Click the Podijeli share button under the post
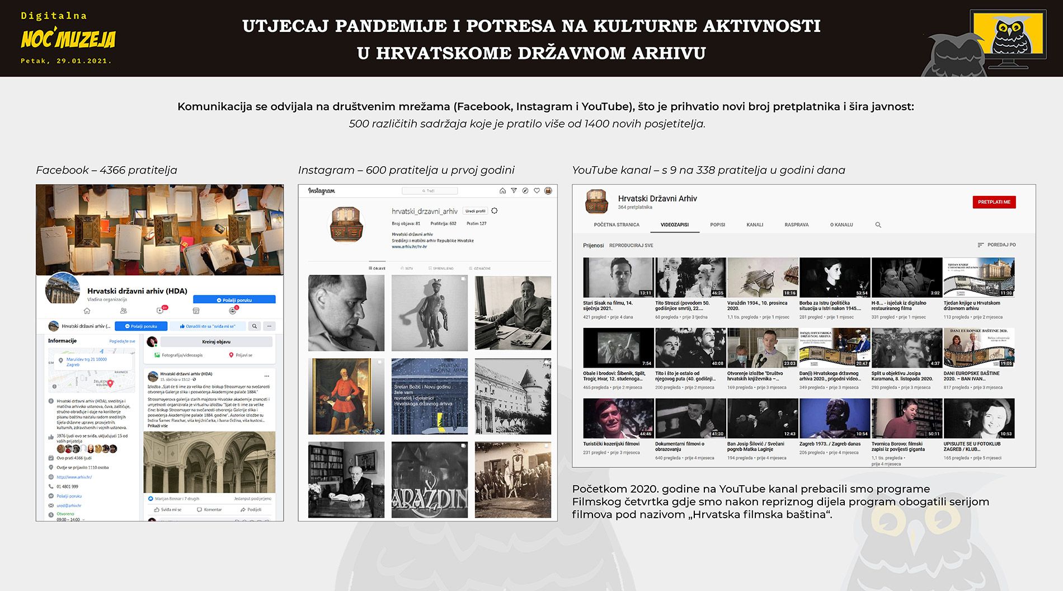The height and width of the screenshot is (591, 1063). click(251, 509)
